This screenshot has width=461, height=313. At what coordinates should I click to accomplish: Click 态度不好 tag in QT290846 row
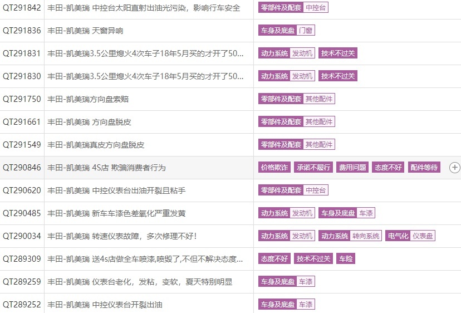click(x=388, y=168)
